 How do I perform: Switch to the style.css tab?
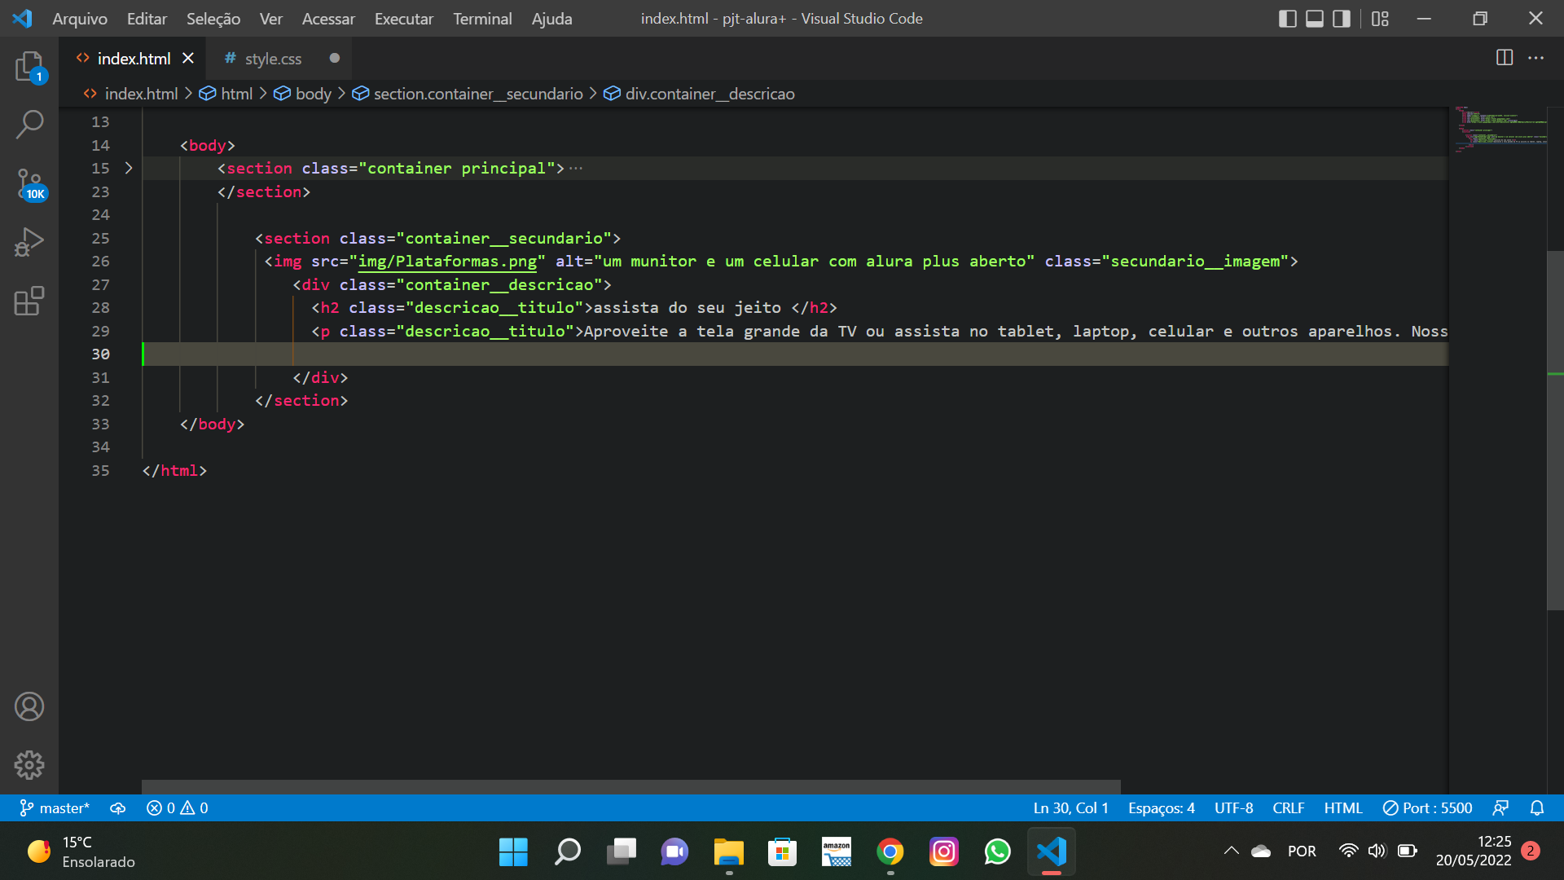coord(273,59)
